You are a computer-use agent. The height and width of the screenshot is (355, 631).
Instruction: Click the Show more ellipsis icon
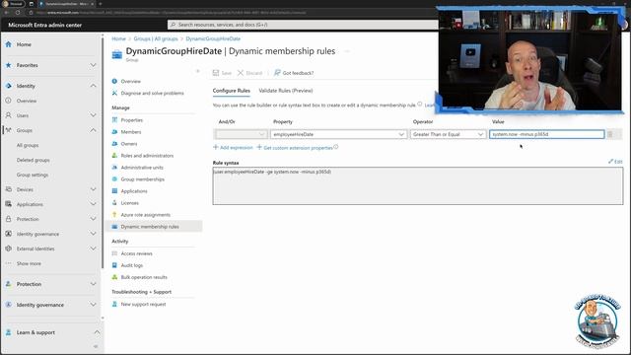pyautogui.click(x=9, y=263)
